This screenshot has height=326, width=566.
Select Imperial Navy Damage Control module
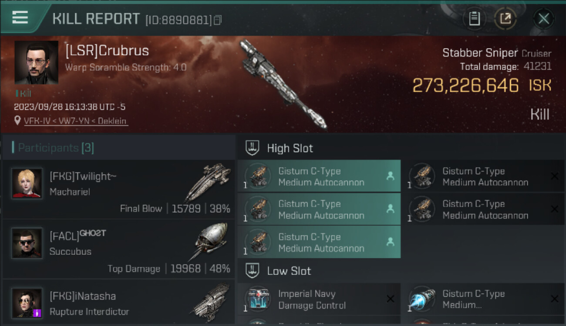pyautogui.click(x=319, y=299)
